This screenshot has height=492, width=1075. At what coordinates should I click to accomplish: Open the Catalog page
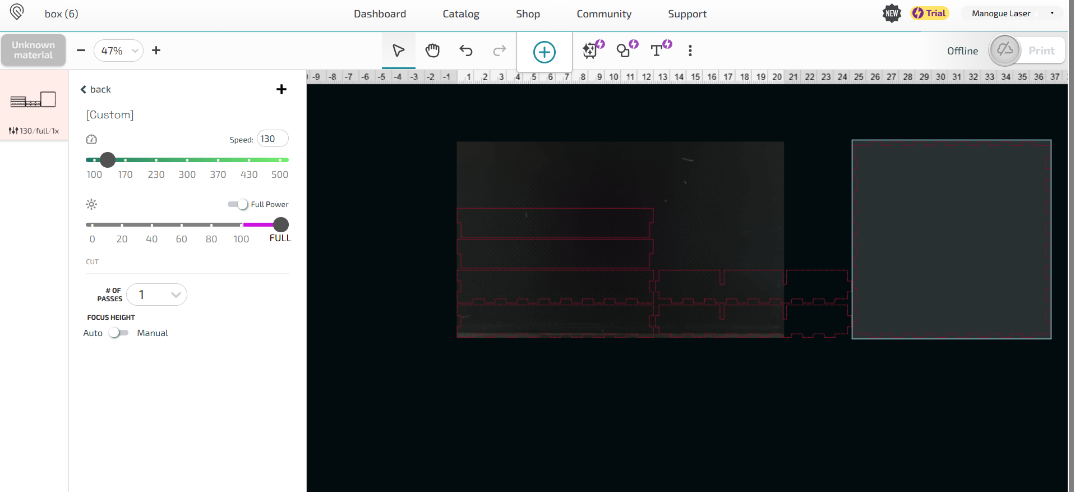coord(460,14)
